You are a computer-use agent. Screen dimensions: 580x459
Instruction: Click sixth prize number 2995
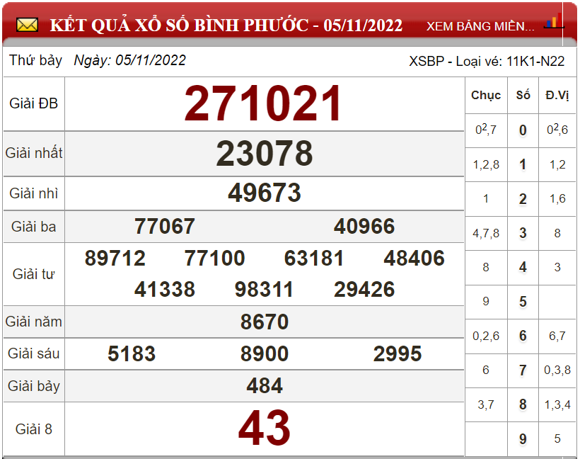[x=398, y=353]
